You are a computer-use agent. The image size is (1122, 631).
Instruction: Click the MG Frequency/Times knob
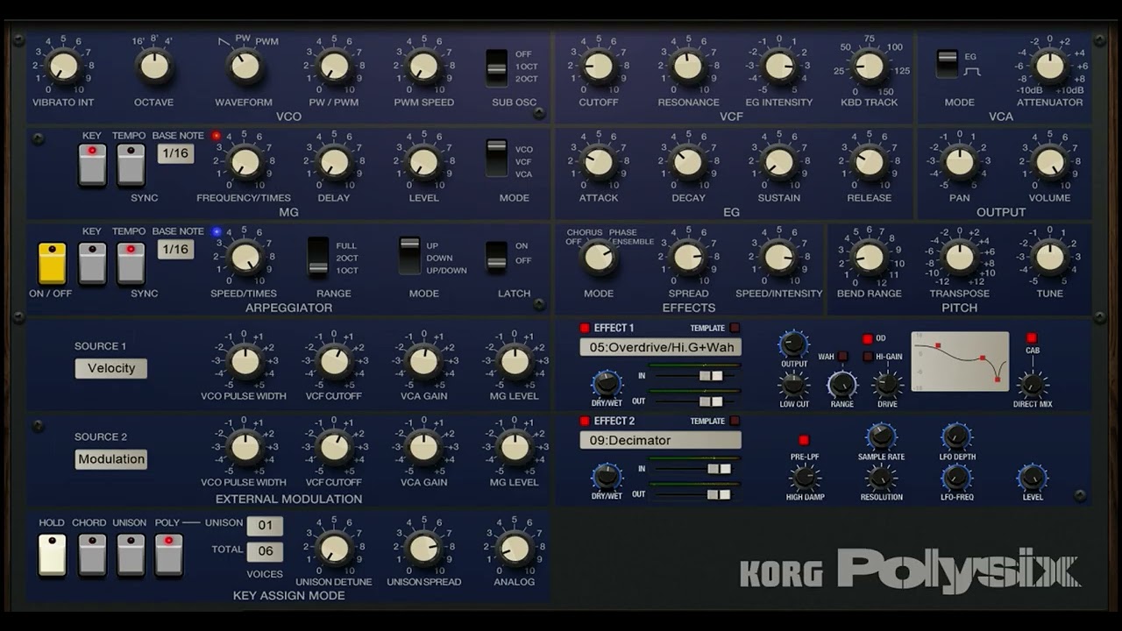(x=245, y=162)
